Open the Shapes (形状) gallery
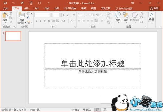The height and width of the screenshot is (112, 163). pyautogui.click(x=118, y=15)
